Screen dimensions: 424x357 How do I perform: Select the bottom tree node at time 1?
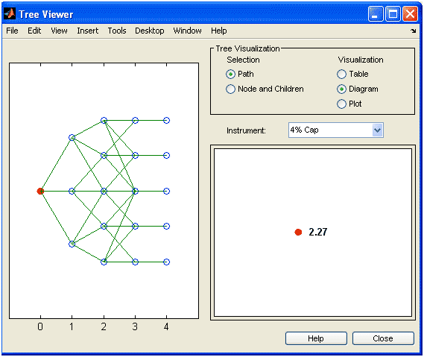click(72, 244)
